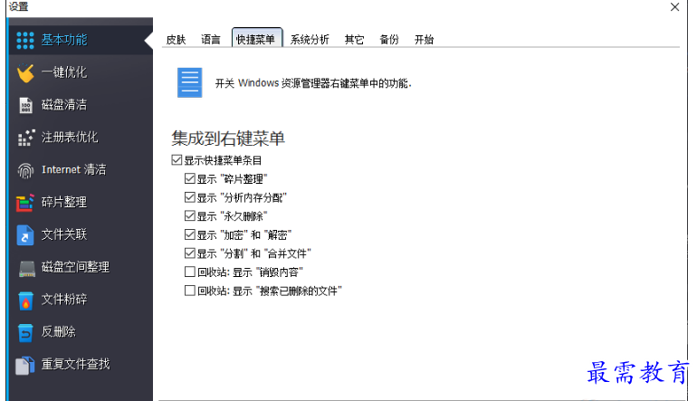Switch to the 皮肤 tab
Screen dimensions: 697x401
(176, 40)
